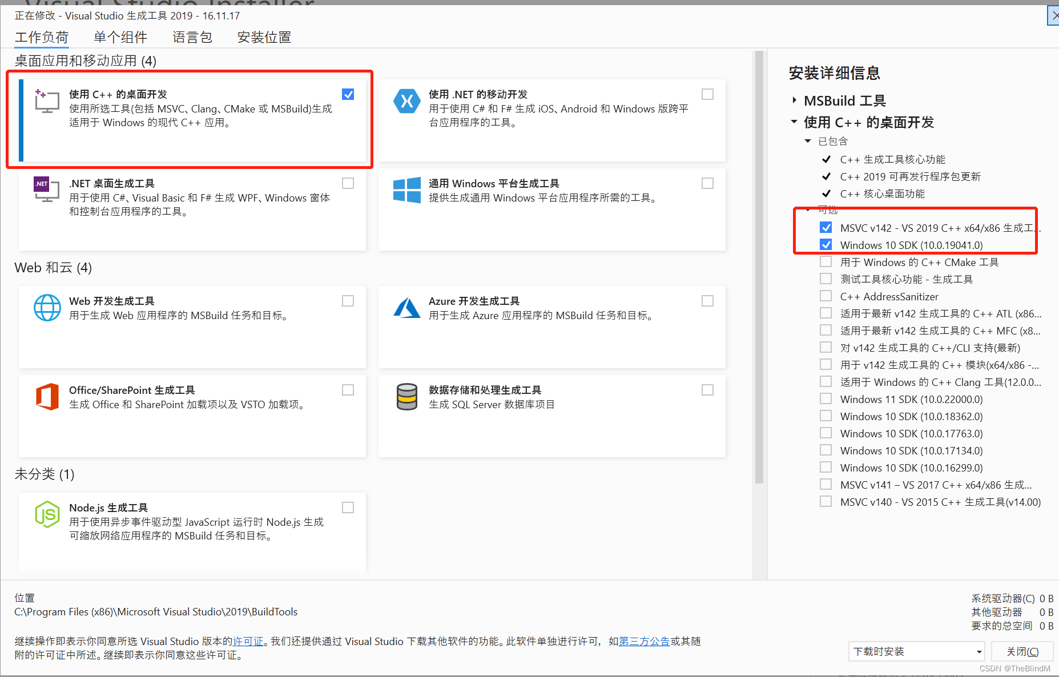Screen dimensions: 1059x677
Task: Collapse the 已包含 included components list
Action: (x=808, y=141)
